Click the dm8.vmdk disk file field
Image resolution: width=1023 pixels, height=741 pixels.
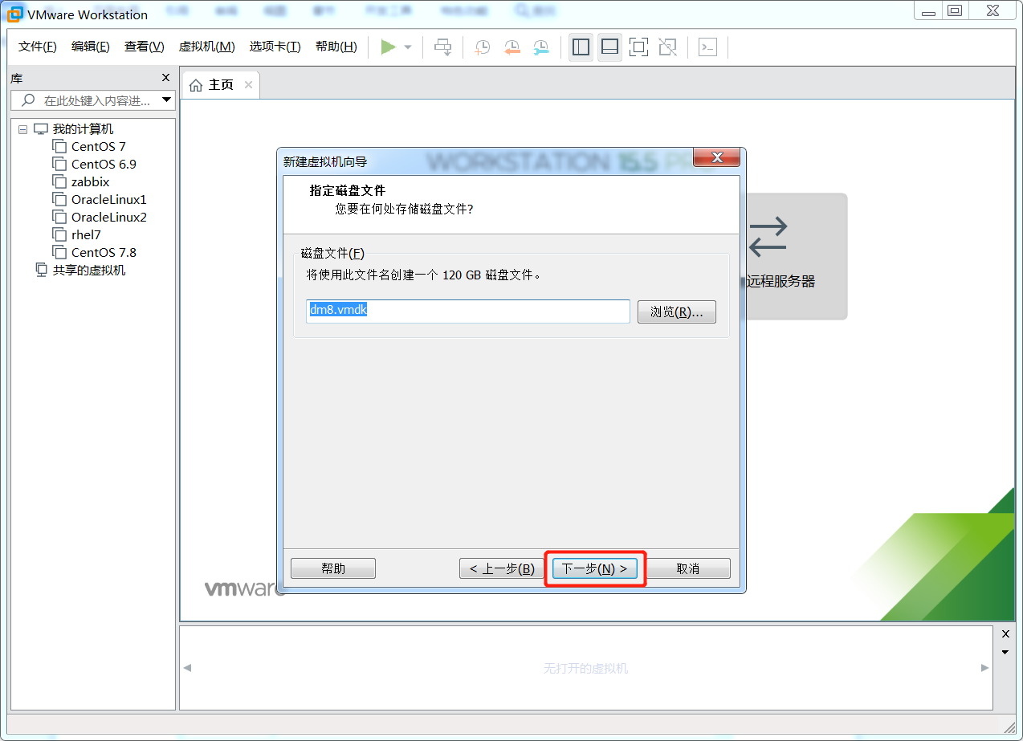[467, 311]
